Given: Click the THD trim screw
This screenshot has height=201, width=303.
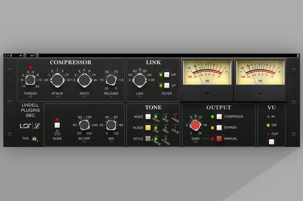Looking at the screenshot, I should pos(34,139).
